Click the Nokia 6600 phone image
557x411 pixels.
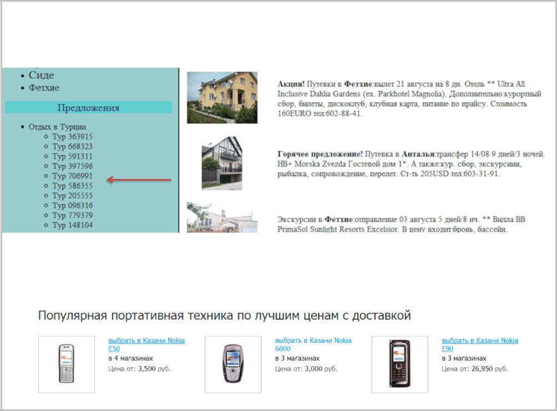233,364
